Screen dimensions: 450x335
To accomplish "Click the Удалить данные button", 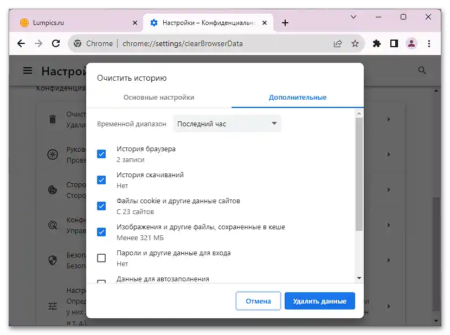I will [x=319, y=301].
